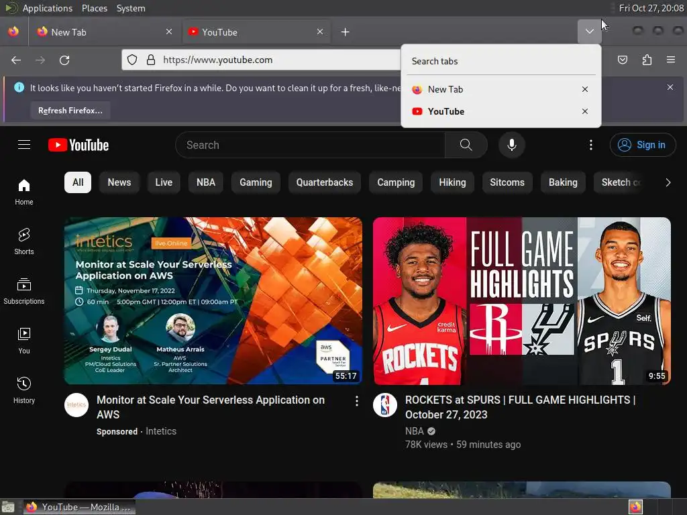
Task: Open History in the sidebar
Action: click(x=24, y=390)
